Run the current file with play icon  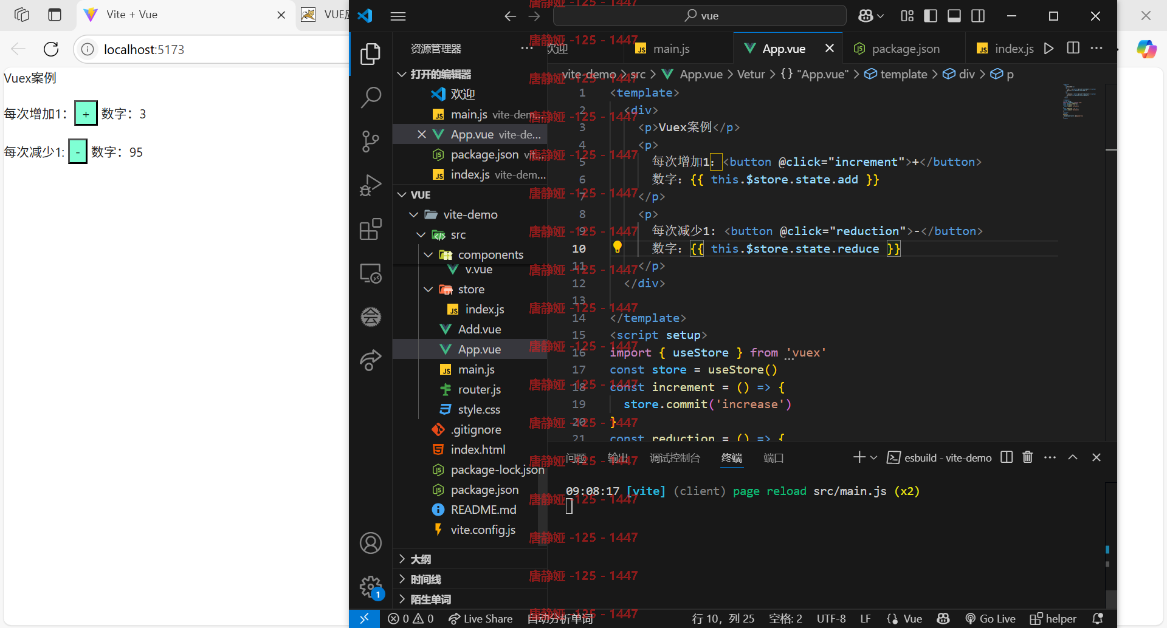pos(1048,48)
